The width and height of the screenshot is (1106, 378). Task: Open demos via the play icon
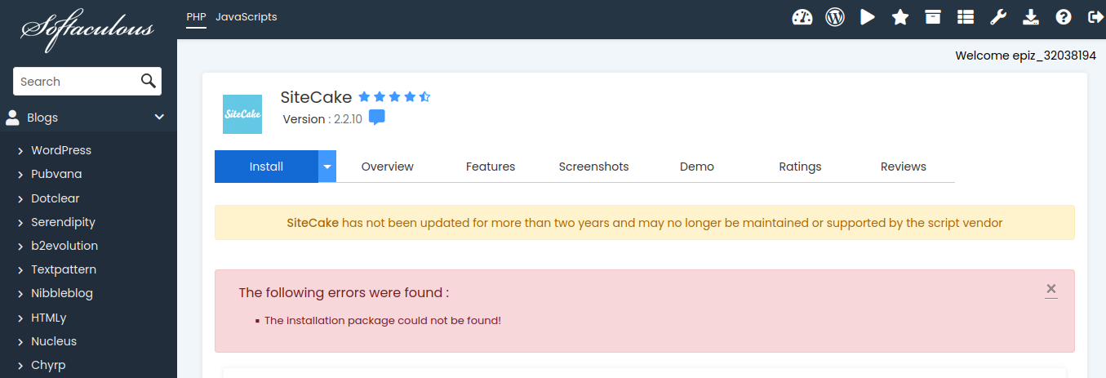(867, 17)
